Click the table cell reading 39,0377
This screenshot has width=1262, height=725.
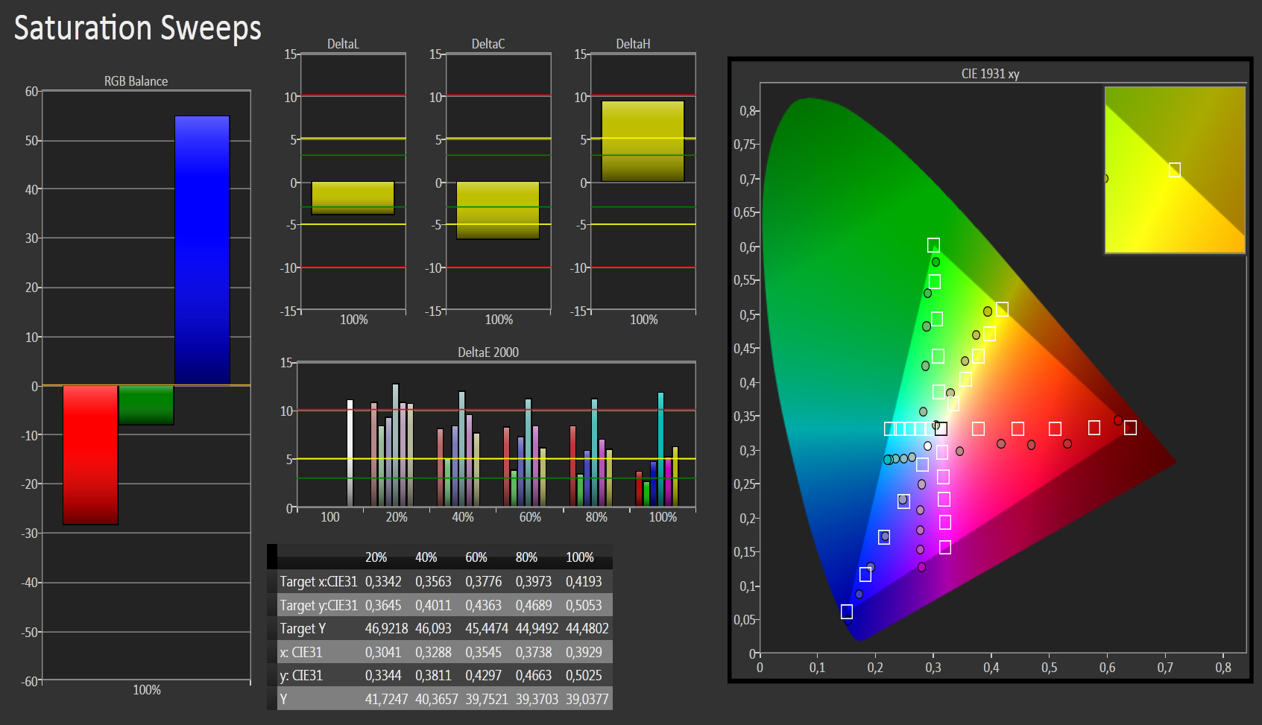coord(587,700)
